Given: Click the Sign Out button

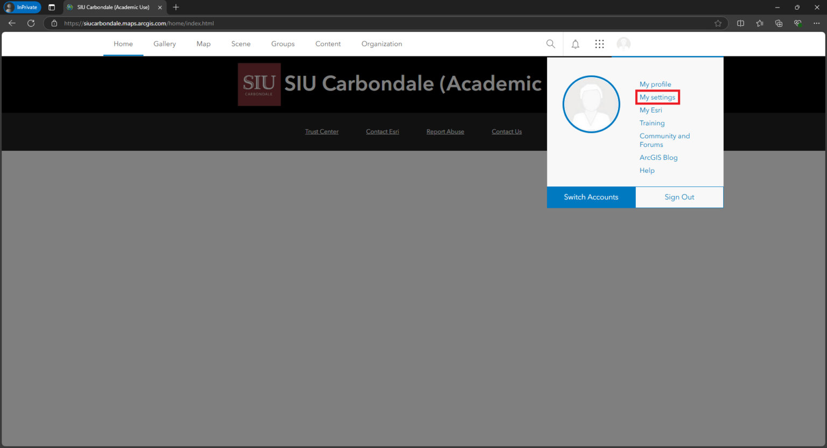Looking at the screenshot, I should click(679, 197).
